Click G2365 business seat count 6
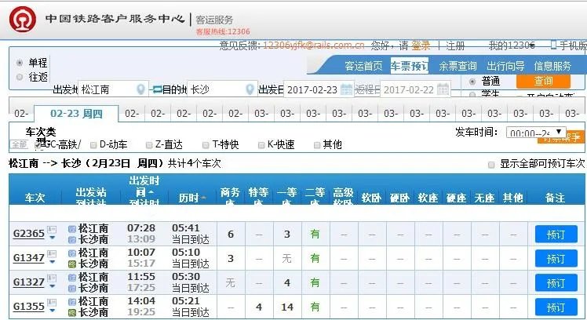587x320 pixels. click(x=231, y=235)
